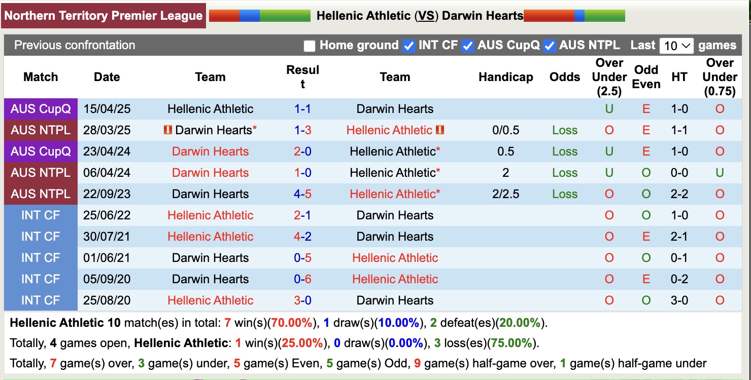
Task: Disable the AUS NTPL checkbox
Action: [x=549, y=46]
